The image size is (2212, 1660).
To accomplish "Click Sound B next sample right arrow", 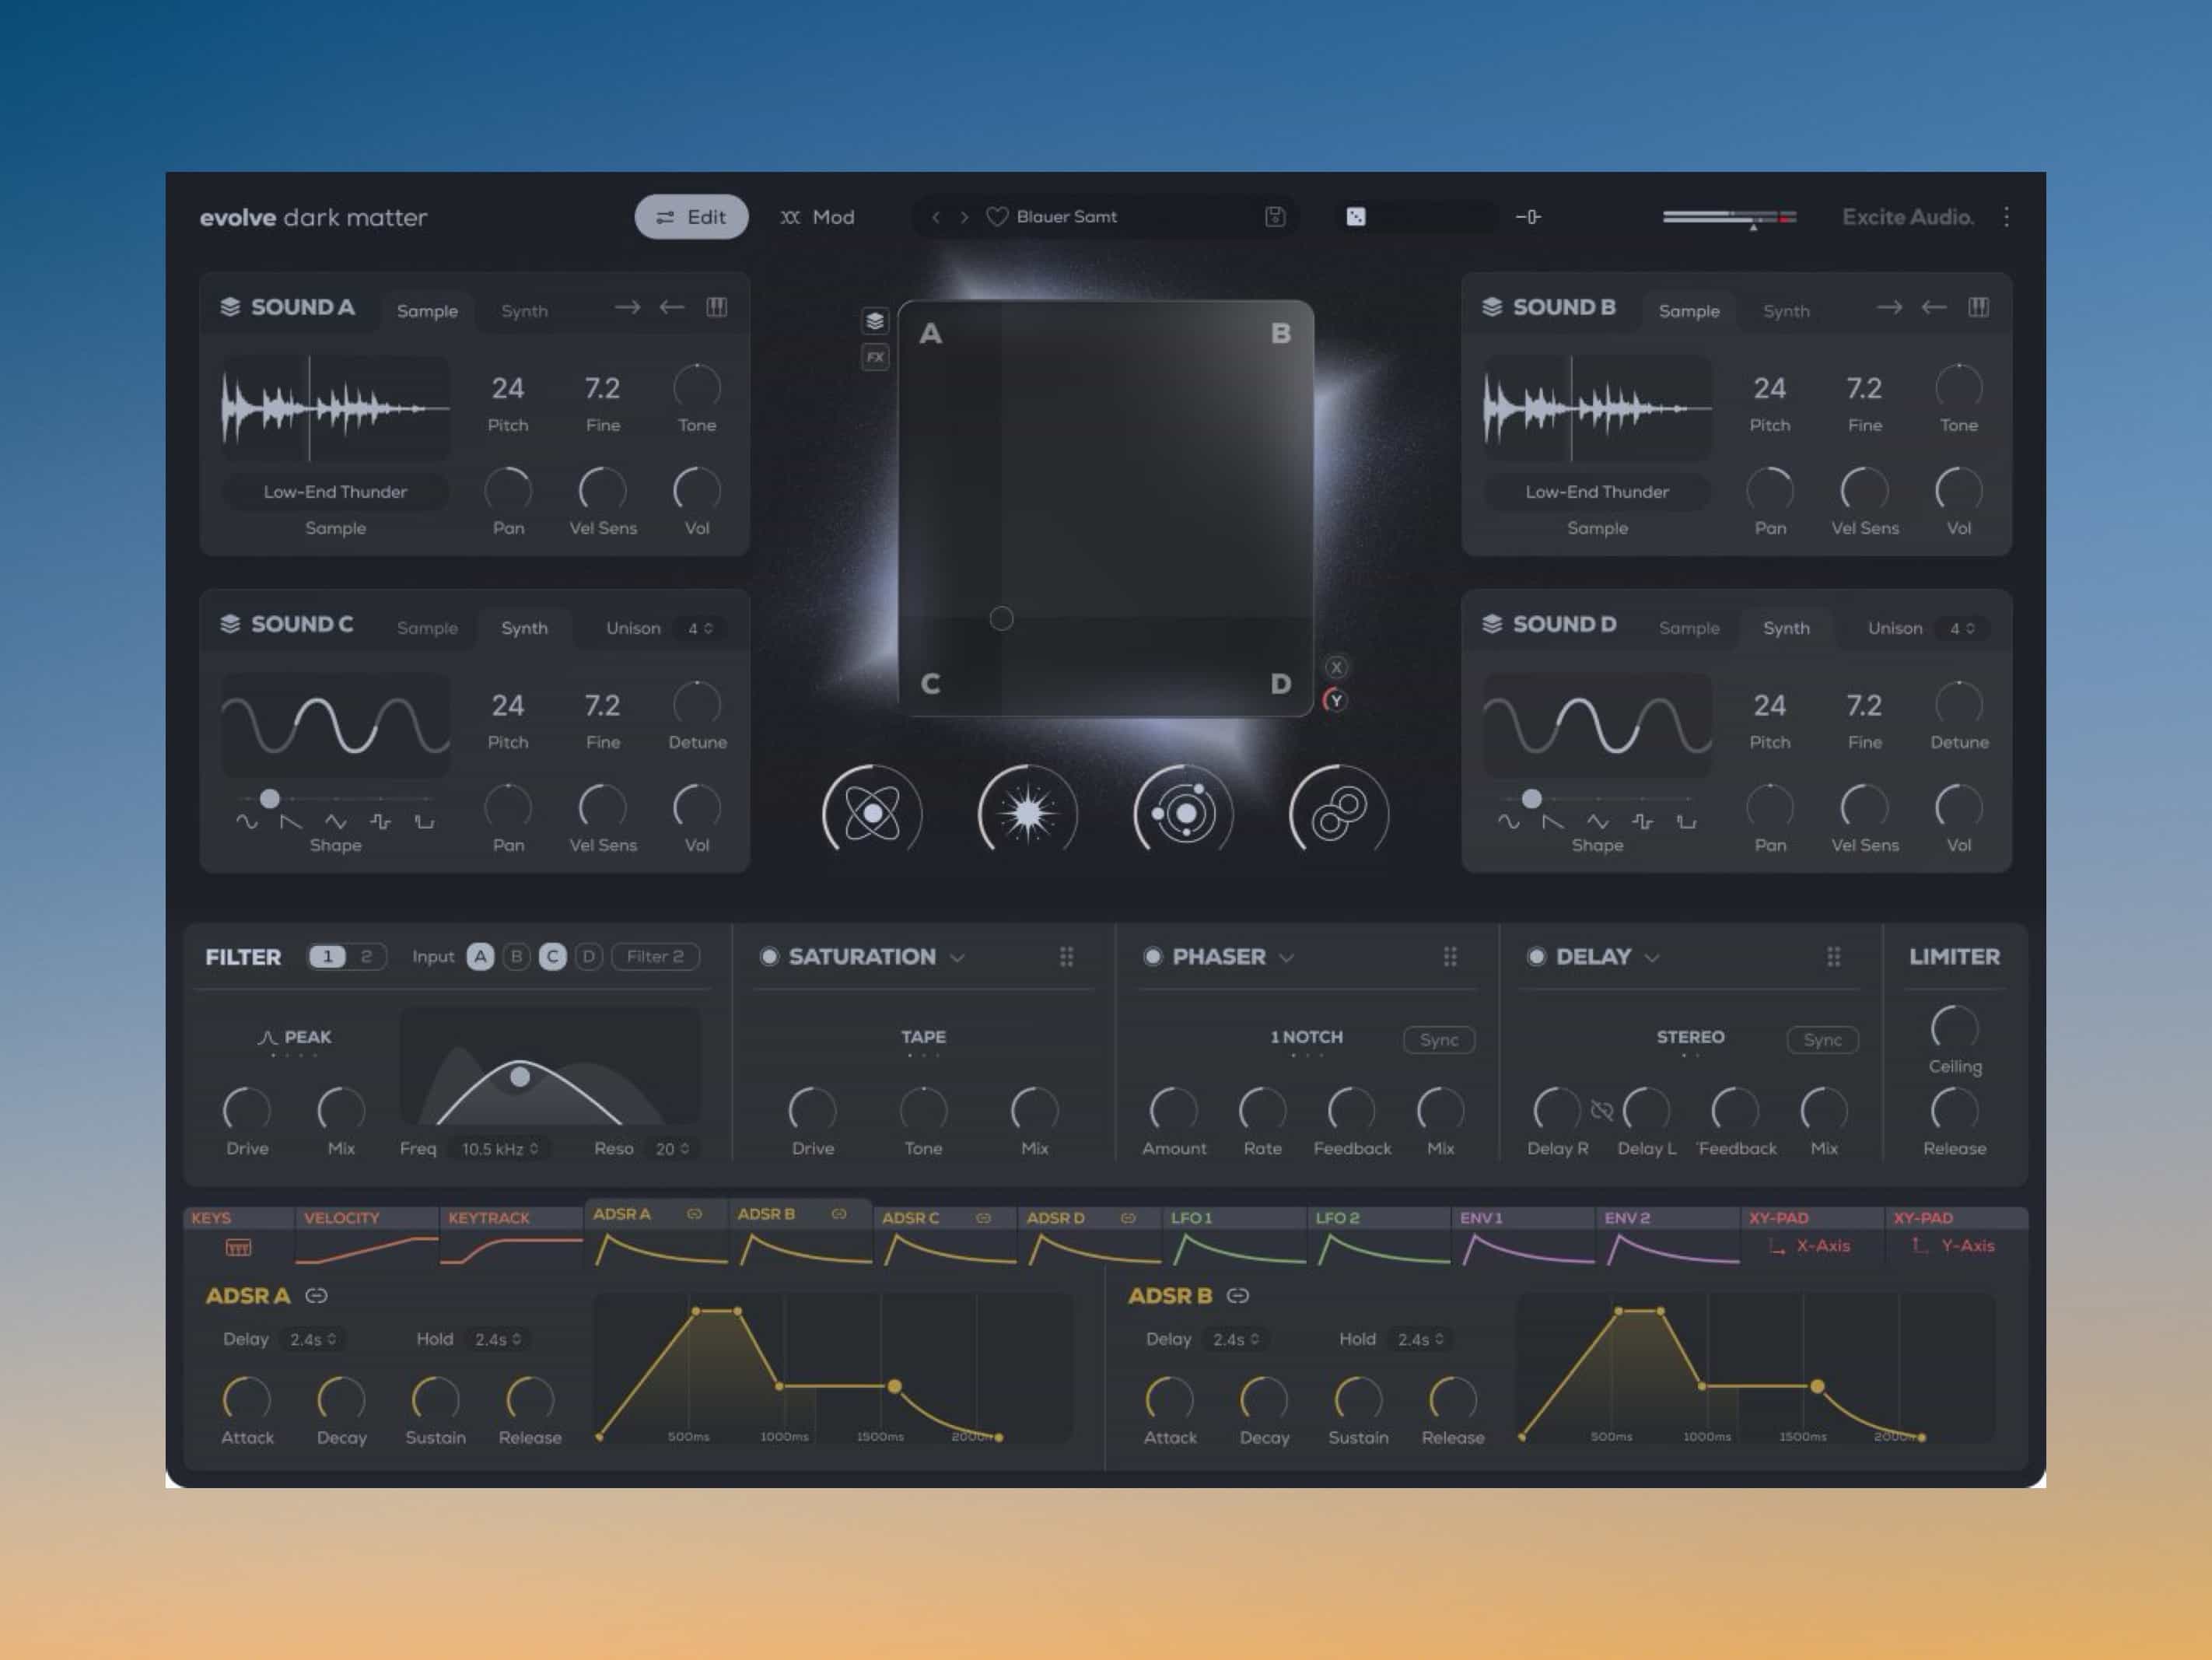I will coord(1889,307).
